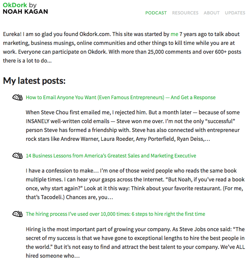Click the taco icon beside the hiring process post
Screen dimensions: 248x259
point(17,214)
